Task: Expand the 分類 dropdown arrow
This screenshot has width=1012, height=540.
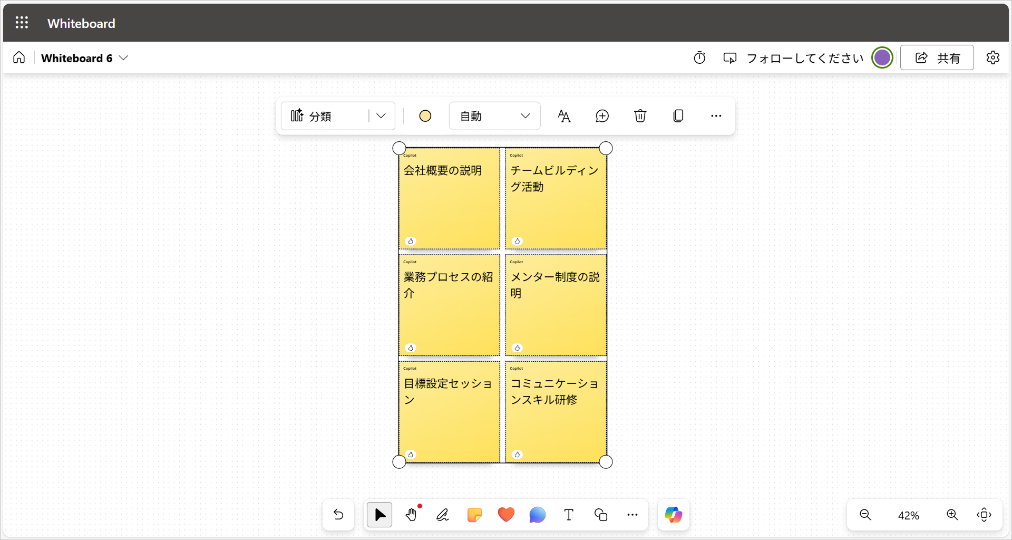Action: [x=381, y=116]
